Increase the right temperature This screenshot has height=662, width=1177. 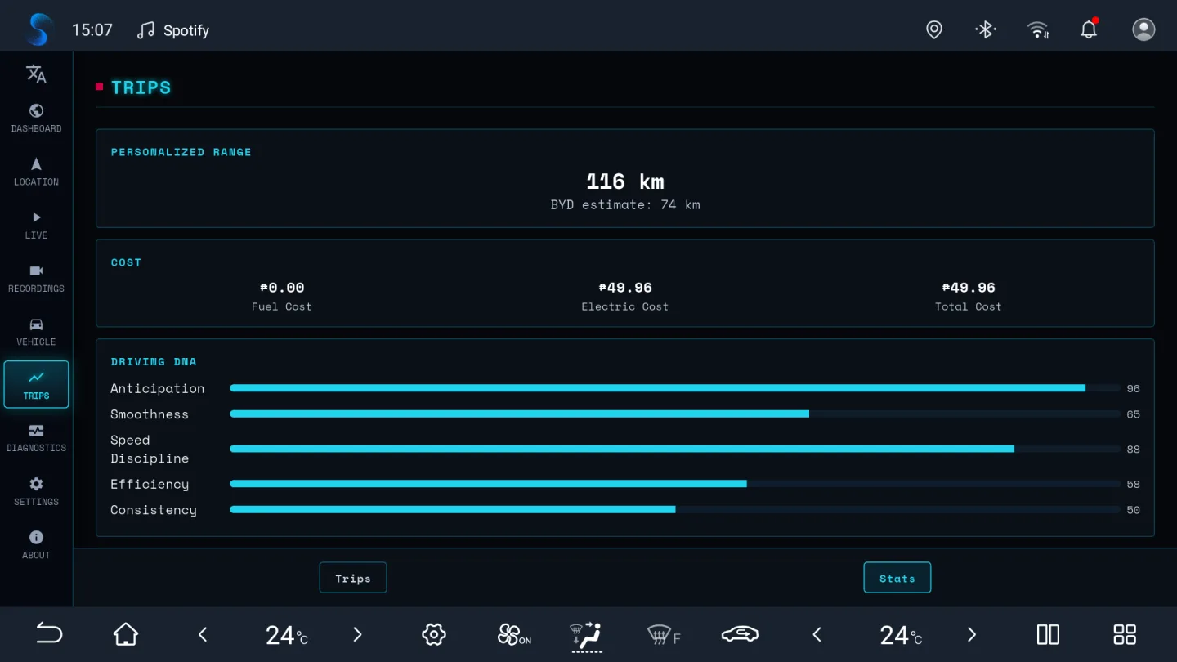pos(971,634)
